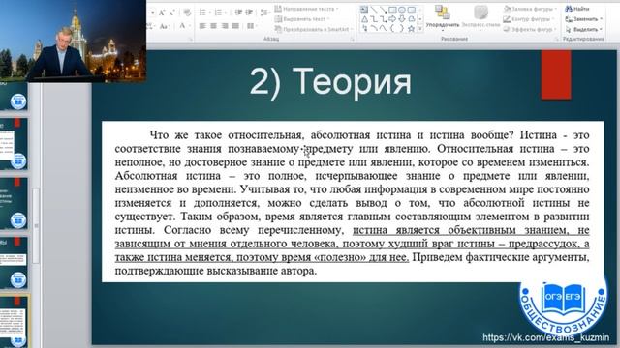This screenshot has width=620, height=348.
Task: Open Заливка фигуры fill dropdown
Action: coord(530,9)
